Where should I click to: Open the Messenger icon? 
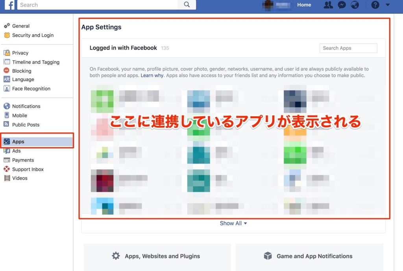[x=342, y=5]
